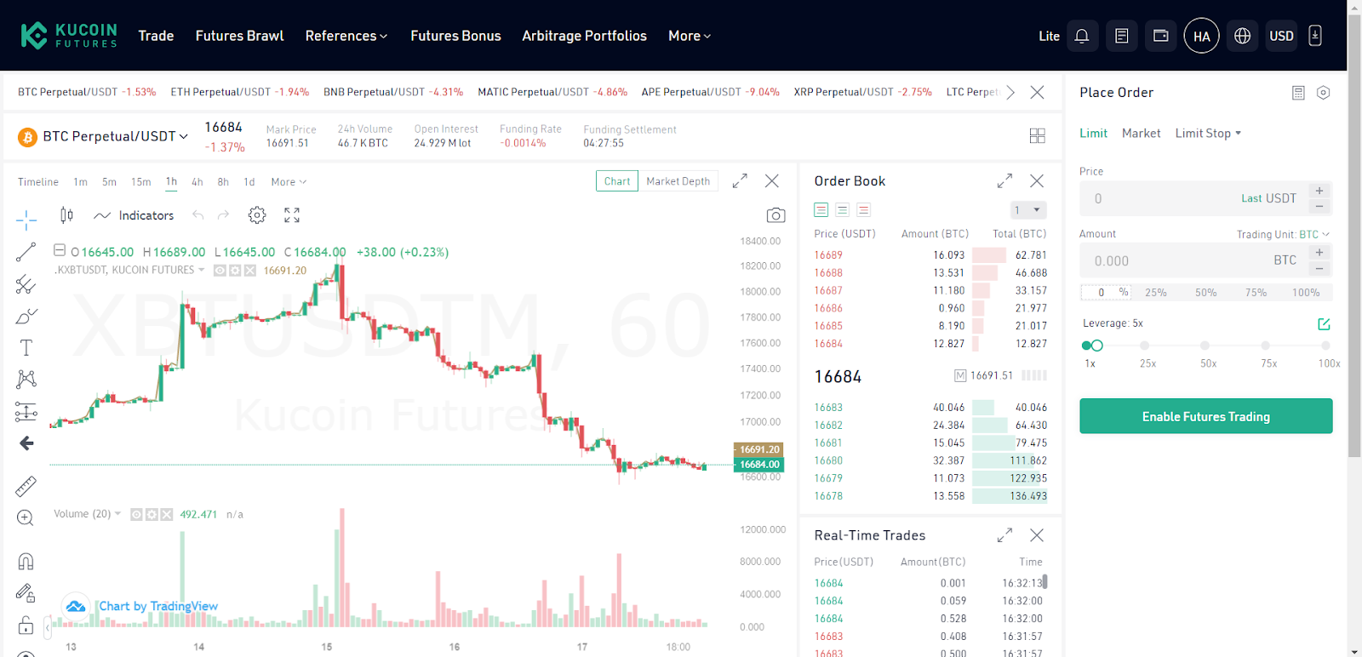This screenshot has height=657, width=1362.
Task: Show the third order book display mode
Action: coord(863,210)
